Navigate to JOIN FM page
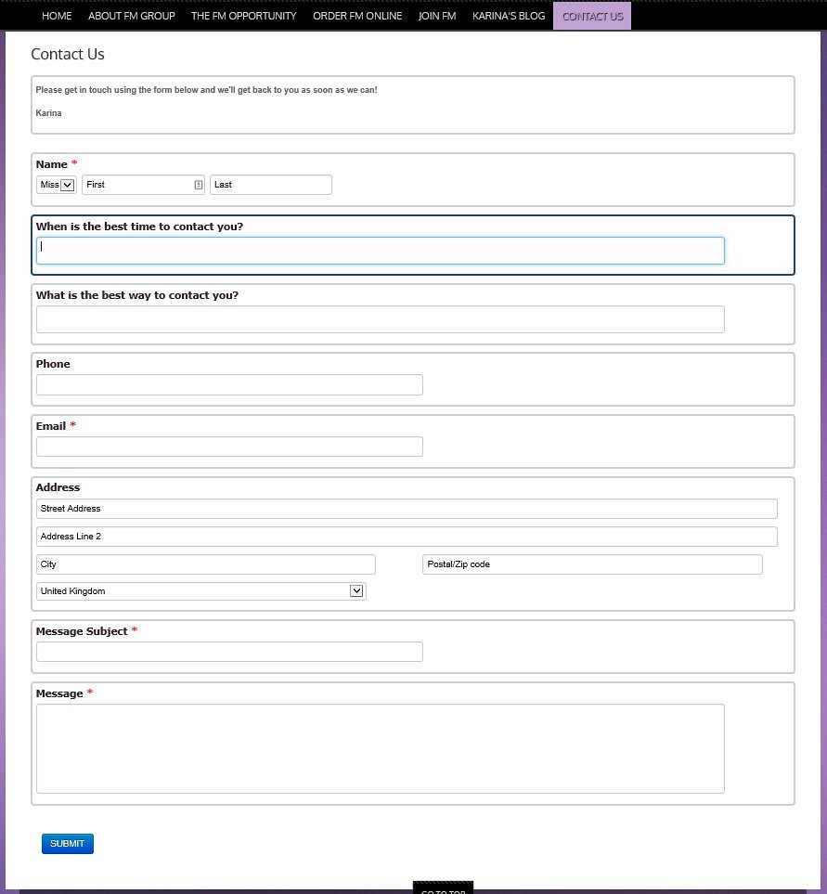Screen dimensions: 827x894 pyautogui.click(x=436, y=16)
